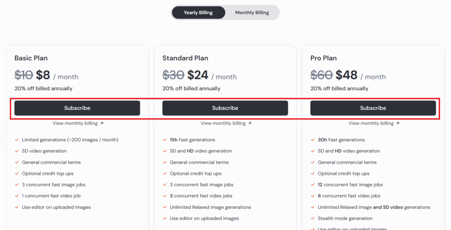Click checkmark next to Limited generations feature
This screenshot has height=230, width=451.
click(x=17, y=140)
